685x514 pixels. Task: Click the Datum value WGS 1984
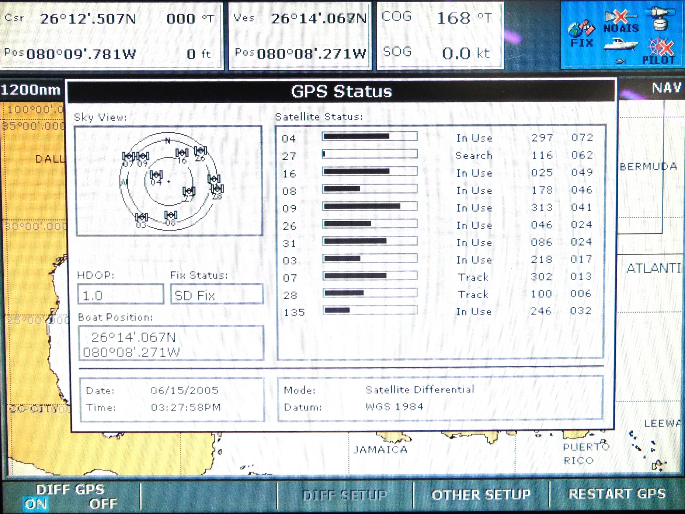(394, 407)
